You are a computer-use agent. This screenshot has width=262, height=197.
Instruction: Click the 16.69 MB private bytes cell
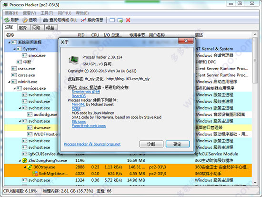136,161
